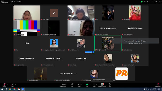
Task: Open File Explorer from the taskbar
Action: [10, 89]
